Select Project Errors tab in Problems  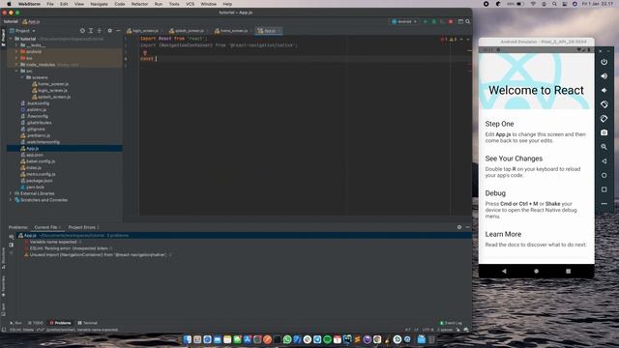coord(83,227)
